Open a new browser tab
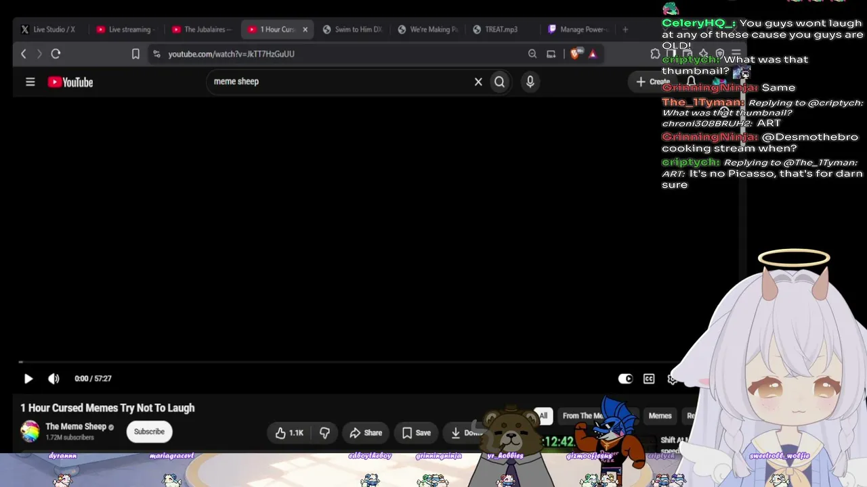This screenshot has height=487, width=867. [x=625, y=30]
